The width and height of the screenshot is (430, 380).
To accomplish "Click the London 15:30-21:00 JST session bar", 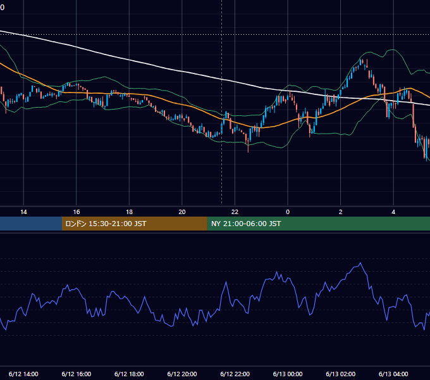I will coord(134,224).
